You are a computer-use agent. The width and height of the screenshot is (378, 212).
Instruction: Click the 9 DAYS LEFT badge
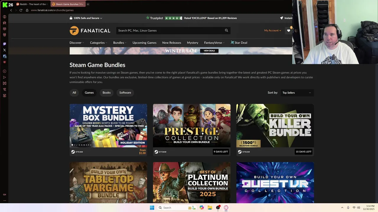221,152
